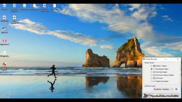Expand the Microphone + Speakers dropdown
The width and height of the screenshot is (182, 102).
coord(163,89)
